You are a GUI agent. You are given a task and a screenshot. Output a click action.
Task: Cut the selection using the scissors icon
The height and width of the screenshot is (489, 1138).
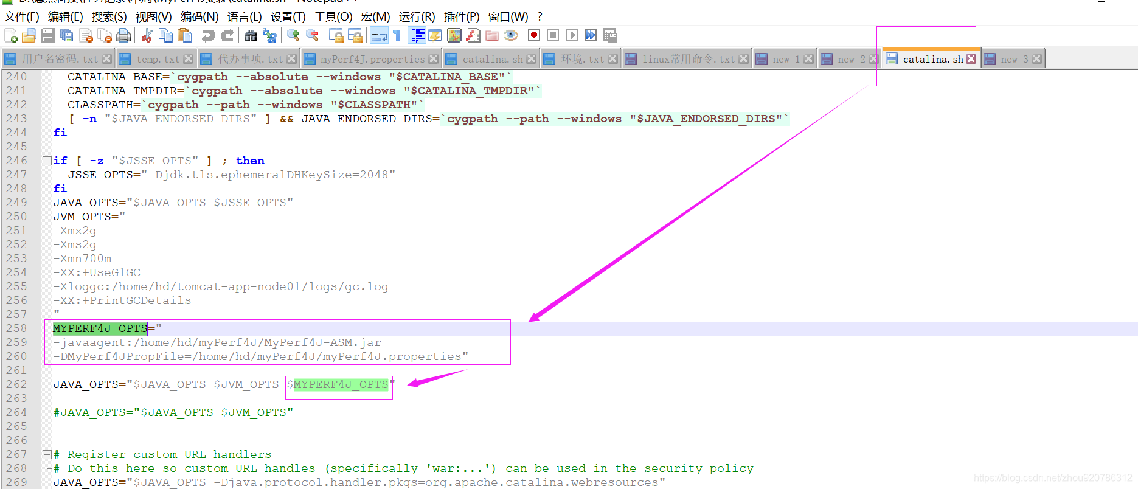pyautogui.click(x=147, y=35)
